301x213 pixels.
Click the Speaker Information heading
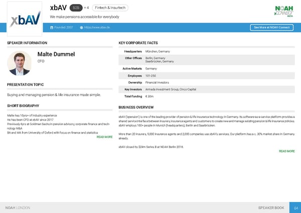27,43
